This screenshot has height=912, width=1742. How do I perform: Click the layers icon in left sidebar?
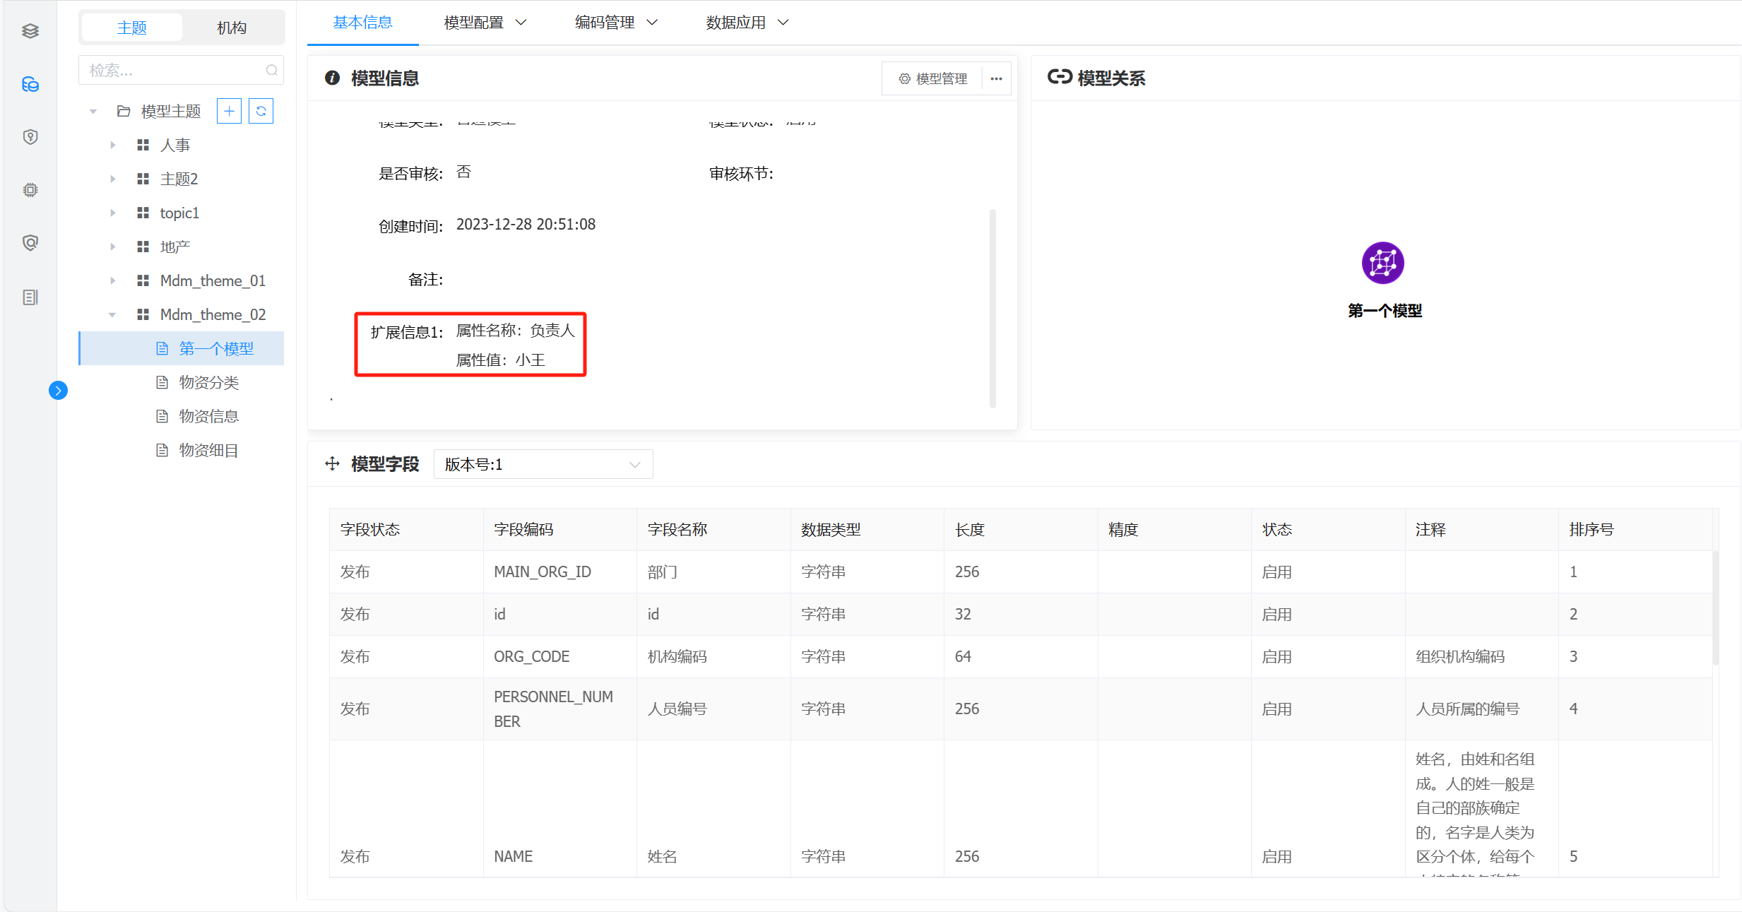(30, 31)
